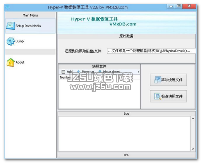
Task: Click the Number column header
Action: click(x=65, y=77)
